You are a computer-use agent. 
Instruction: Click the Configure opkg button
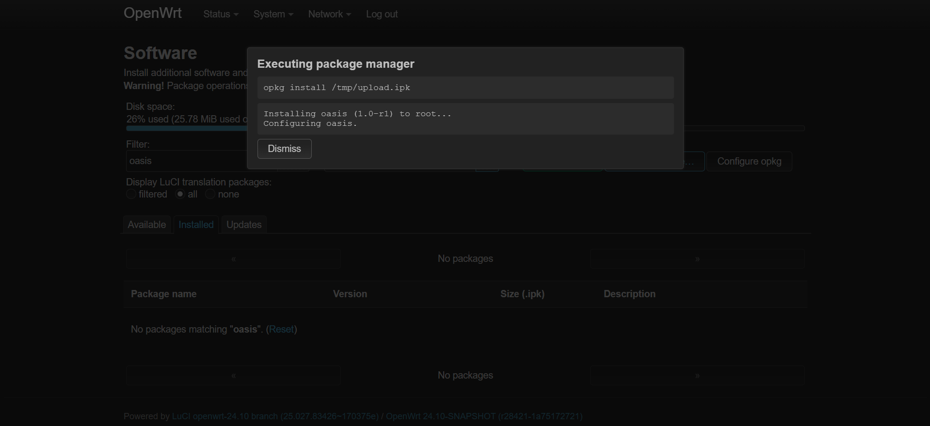pos(749,161)
